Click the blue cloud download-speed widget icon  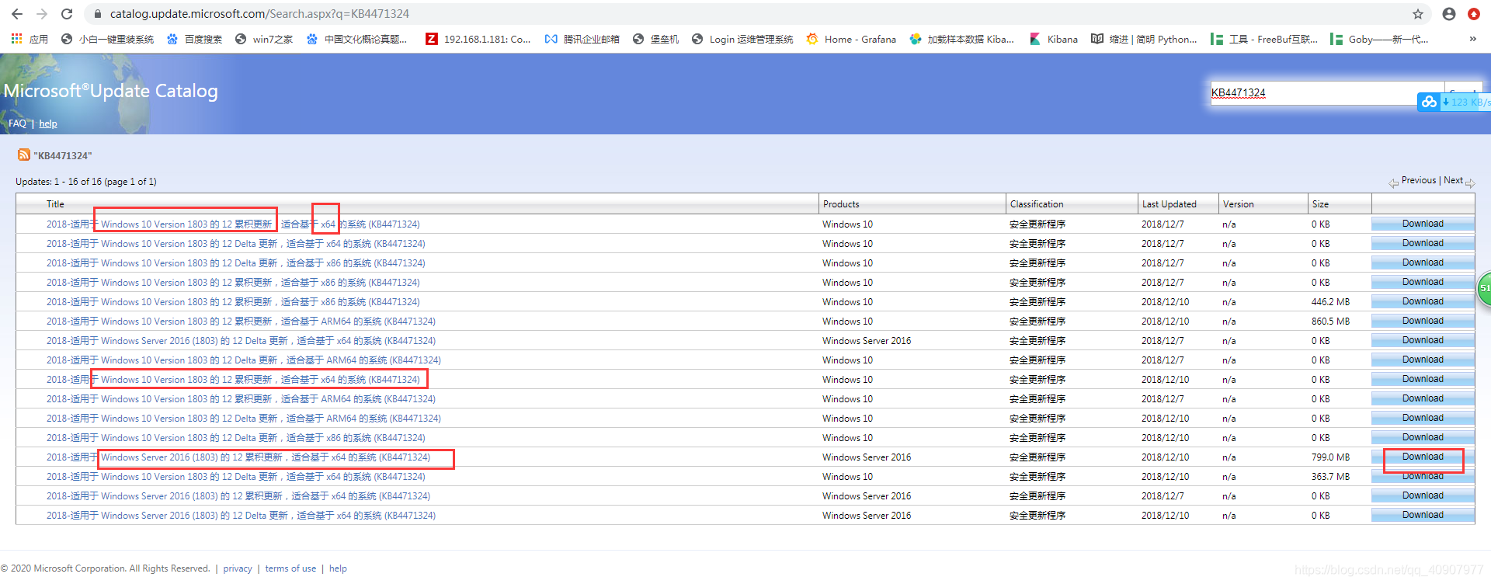(1429, 102)
